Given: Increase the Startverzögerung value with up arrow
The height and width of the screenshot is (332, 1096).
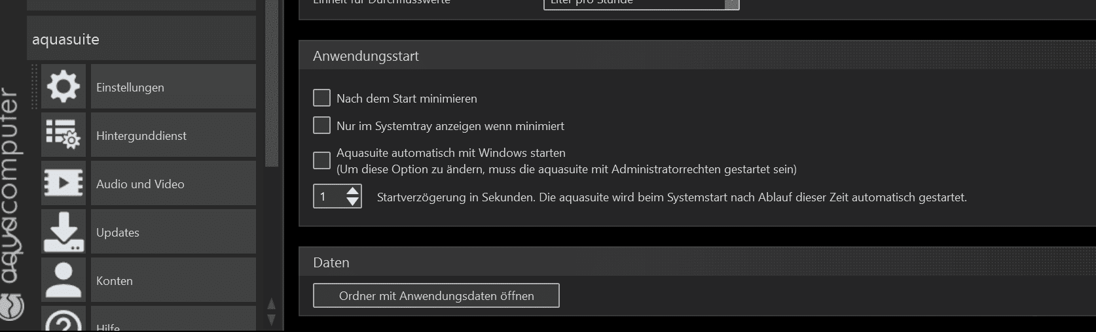Looking at the screenshot, I should click(353, 191).
